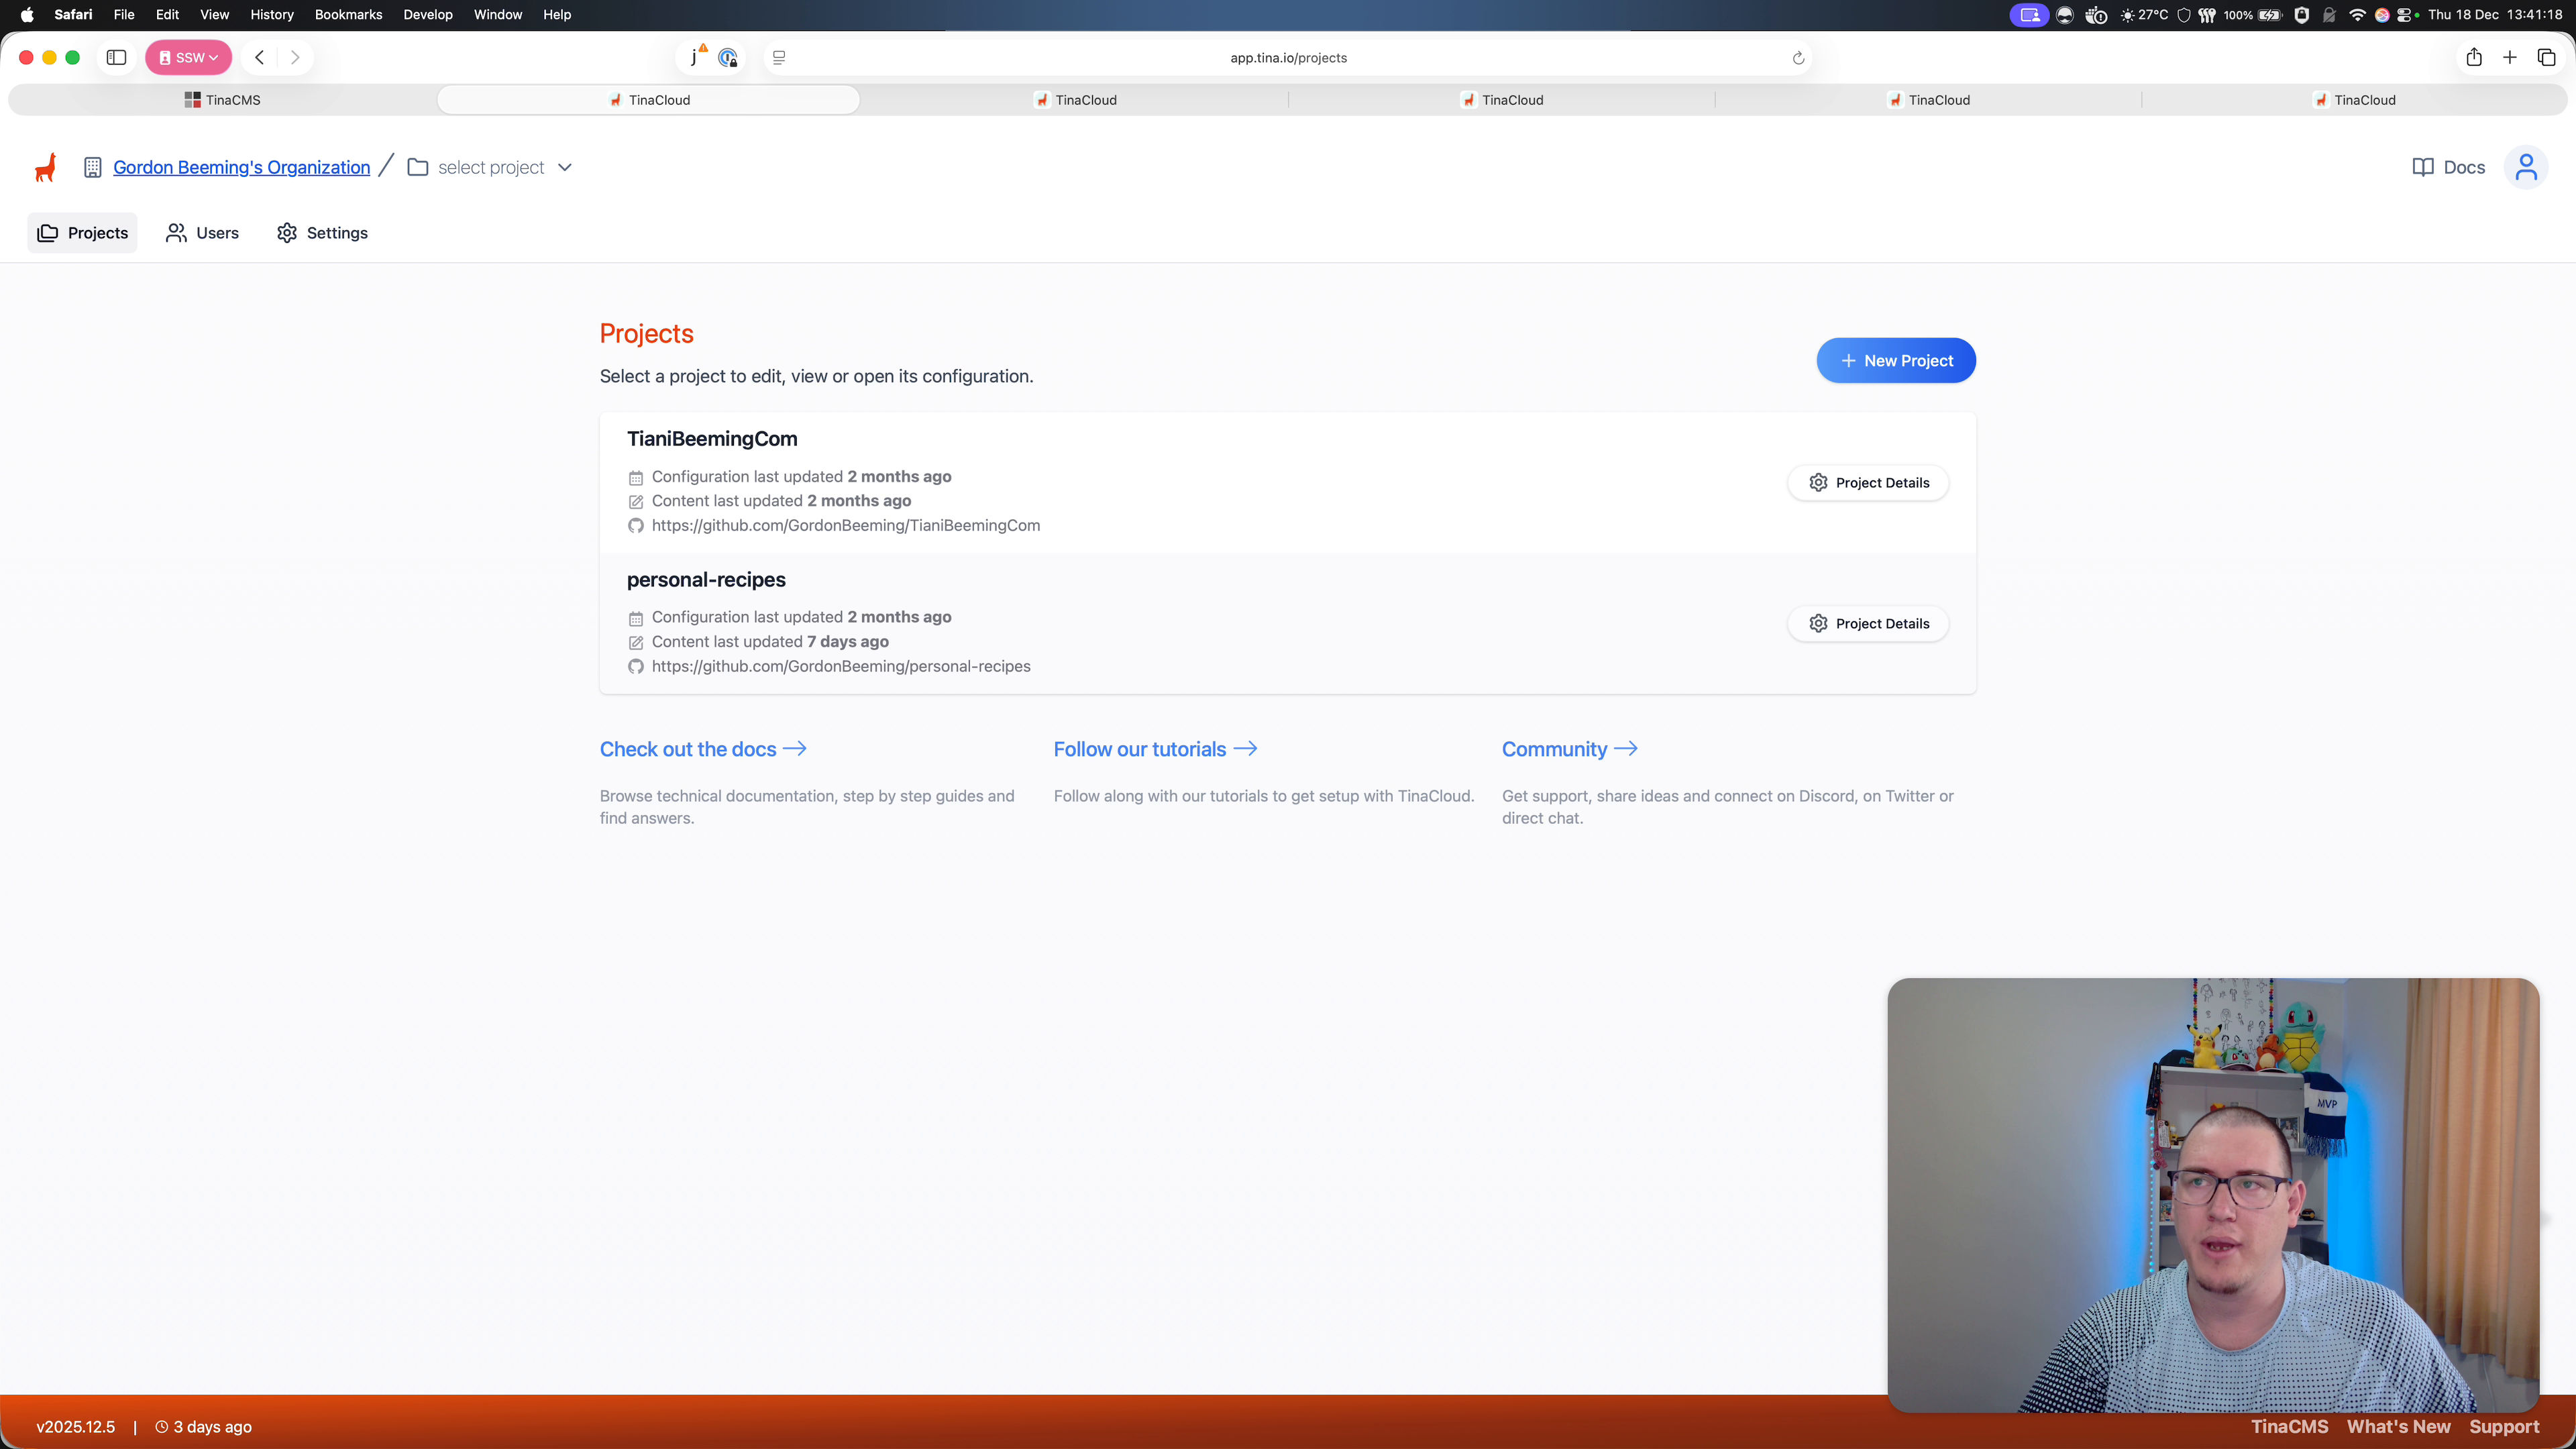Open Gordon Beeming's Organization link
Screen dimensions: 2576x1449
242,167
